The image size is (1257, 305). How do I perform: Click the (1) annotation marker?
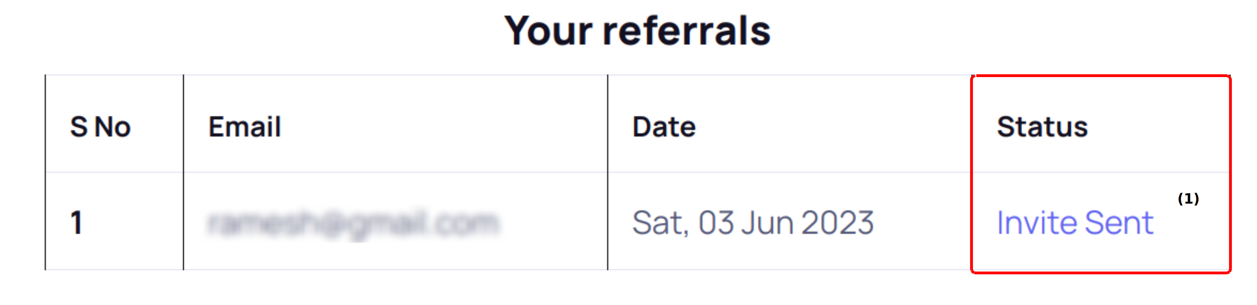pos(1188,198)
